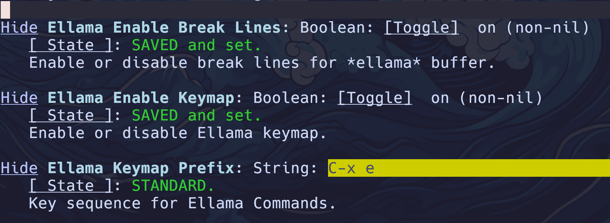
Task: Click the Keymap Prefix string field
Action: click(x=469, y=168)
